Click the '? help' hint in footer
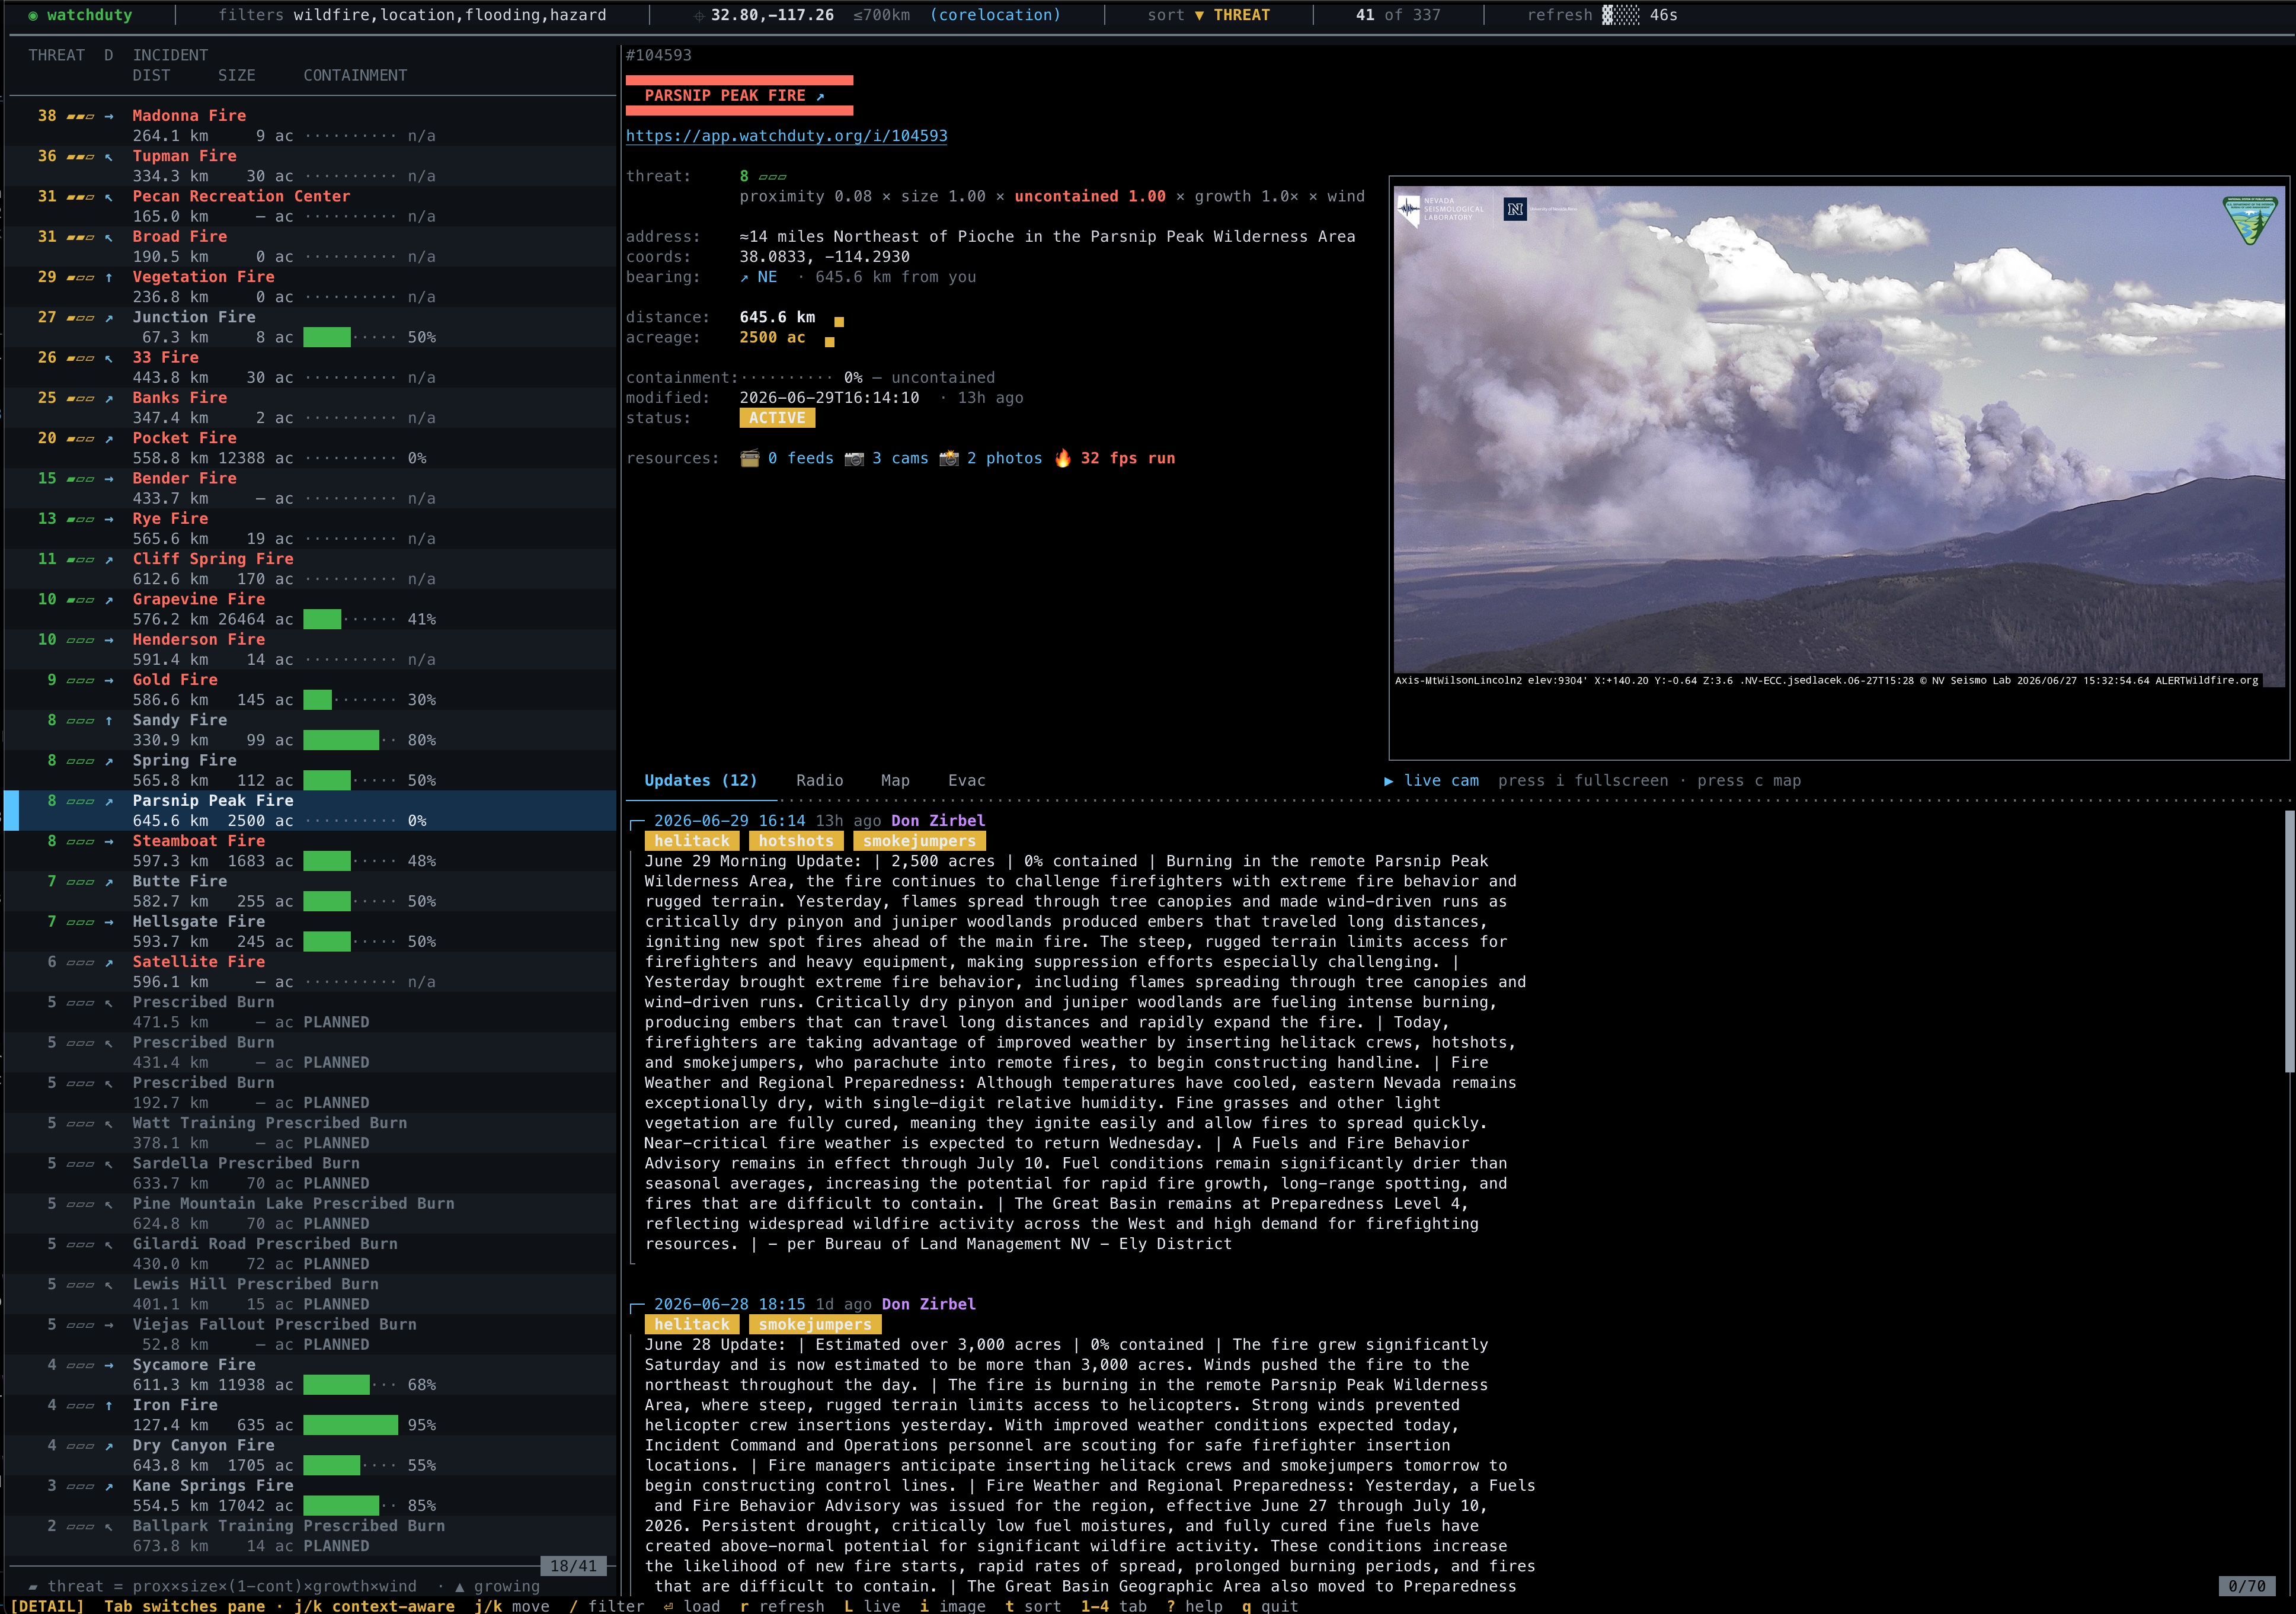The width and height of the screenshot is (2296, 1614). 1194,1606
